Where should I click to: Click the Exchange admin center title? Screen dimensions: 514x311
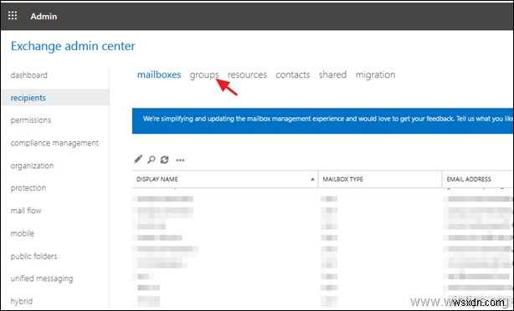[73, 46]
